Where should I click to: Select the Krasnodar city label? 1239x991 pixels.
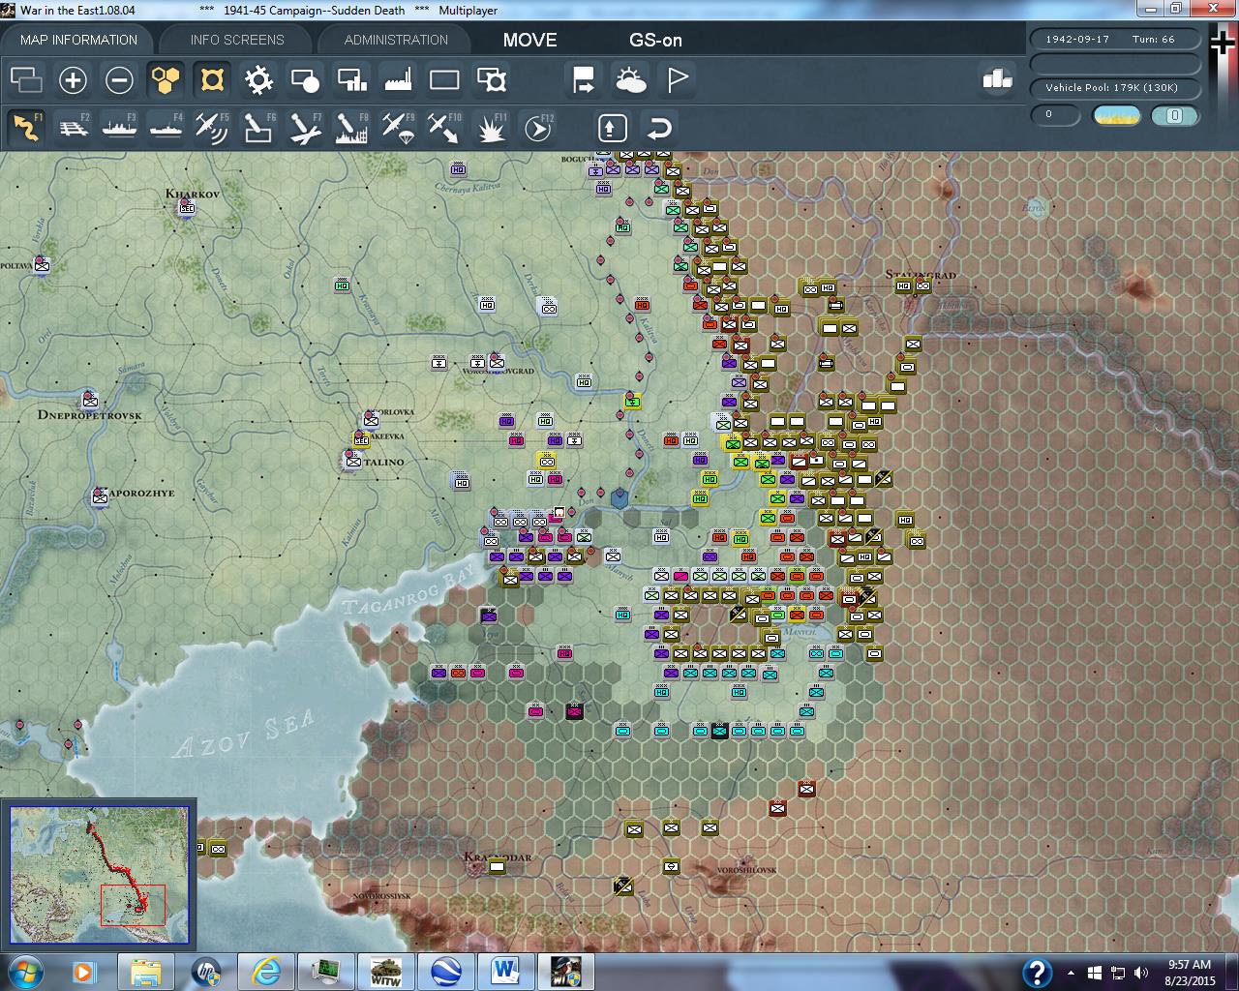click(x=498, y=857)
